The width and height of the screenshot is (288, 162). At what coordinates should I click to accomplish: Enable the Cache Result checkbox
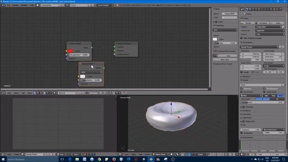pos(264,92)
